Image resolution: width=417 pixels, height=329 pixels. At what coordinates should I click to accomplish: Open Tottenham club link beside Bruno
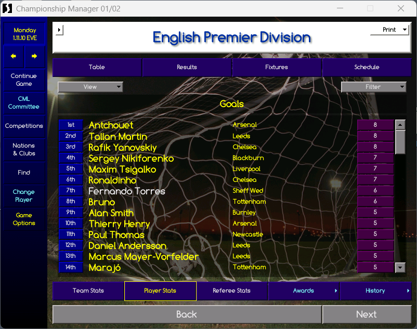click(249, 202)
